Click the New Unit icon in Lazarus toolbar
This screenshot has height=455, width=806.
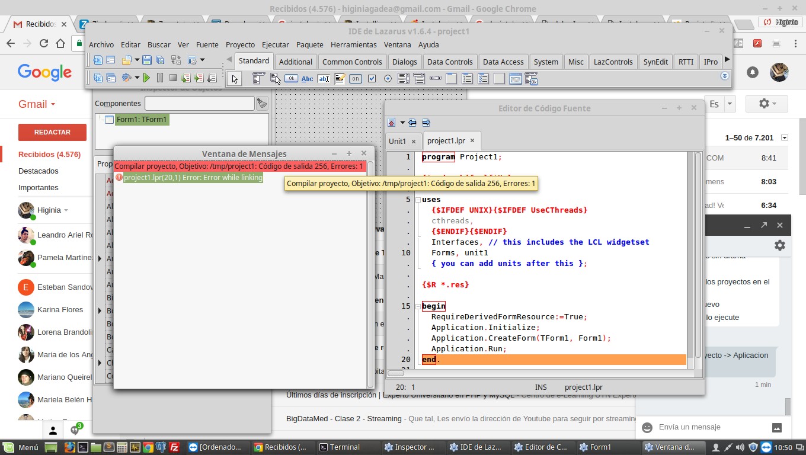click(98, 60)
